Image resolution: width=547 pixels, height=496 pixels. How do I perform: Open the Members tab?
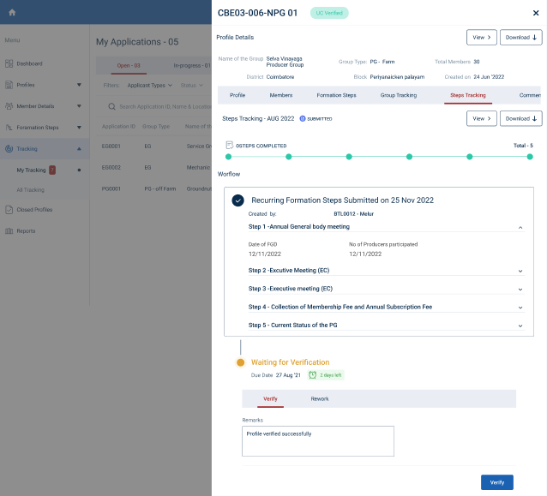[281, 95]
